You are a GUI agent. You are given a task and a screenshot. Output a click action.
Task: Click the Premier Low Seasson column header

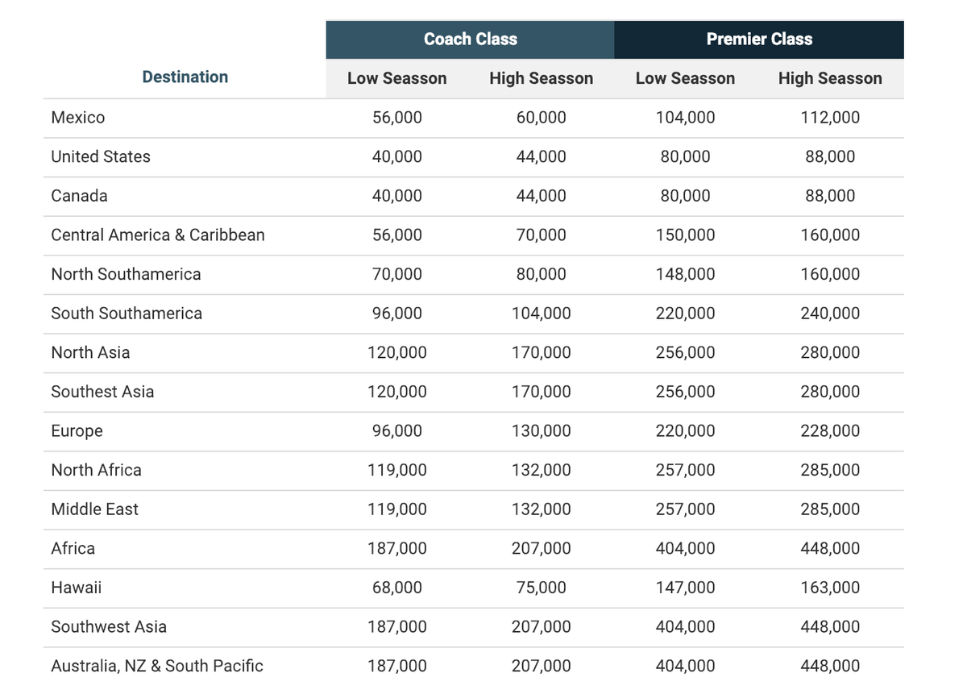pos(684,78)
